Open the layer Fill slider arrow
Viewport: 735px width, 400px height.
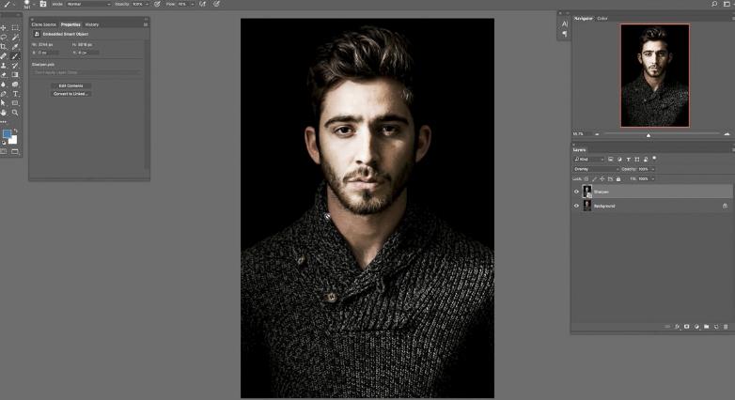[652, 179]
